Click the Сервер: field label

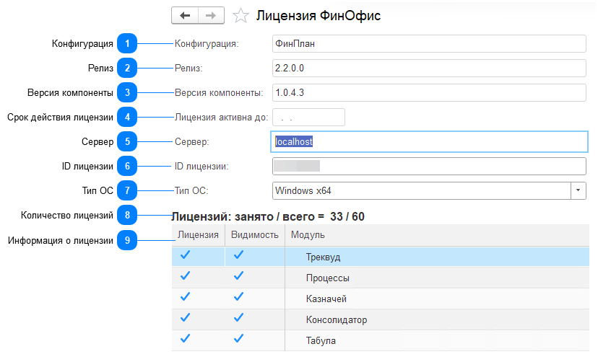[x=192, y=141]
